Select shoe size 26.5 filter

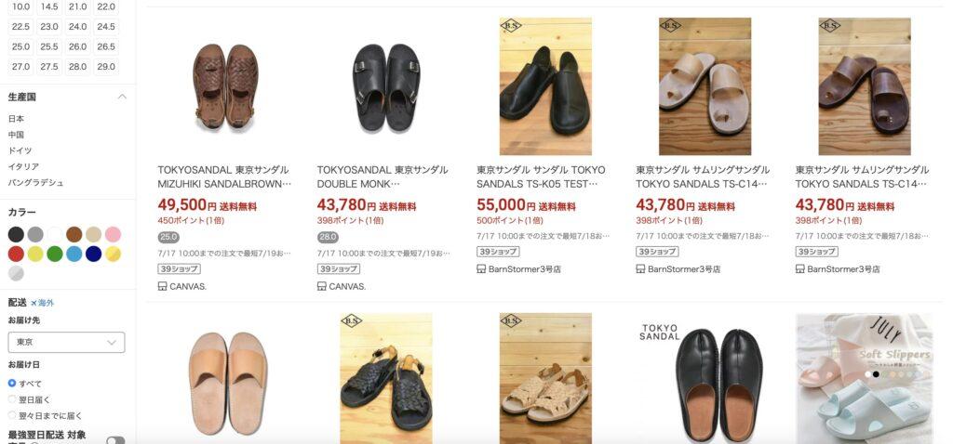point(106,46)
